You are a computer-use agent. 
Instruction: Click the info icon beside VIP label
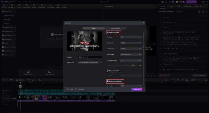(136, 65)
